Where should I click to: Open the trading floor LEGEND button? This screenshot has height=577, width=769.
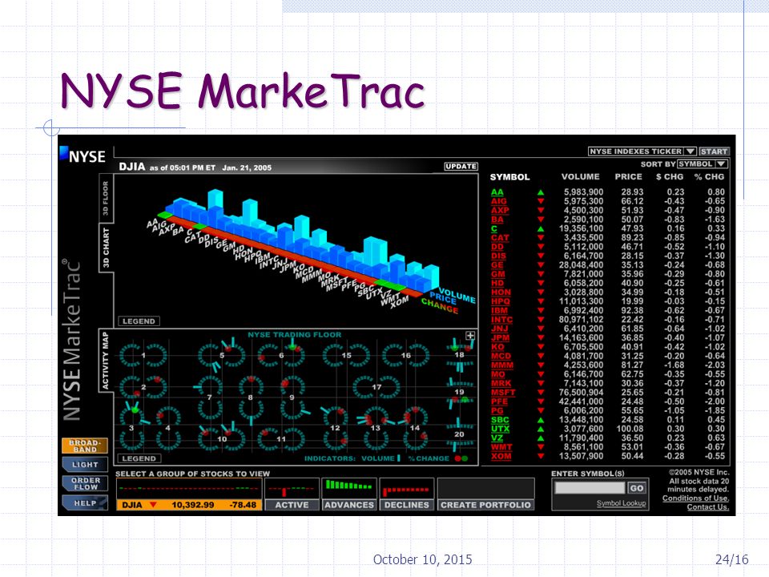(x=139, y=458)
